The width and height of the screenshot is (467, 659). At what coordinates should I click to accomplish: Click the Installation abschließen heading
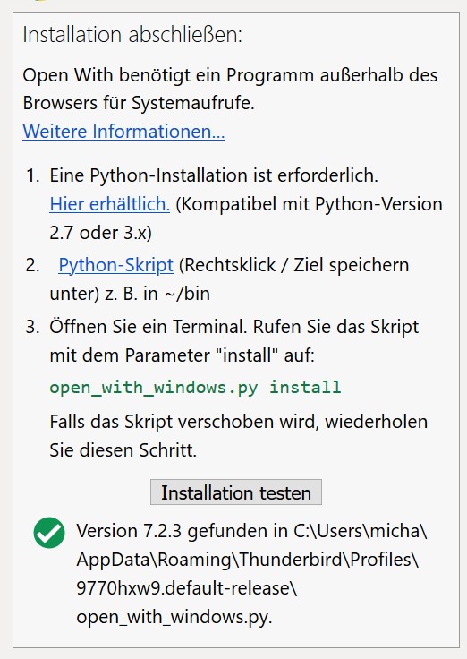pyautogui.click(x=132, y=34)
